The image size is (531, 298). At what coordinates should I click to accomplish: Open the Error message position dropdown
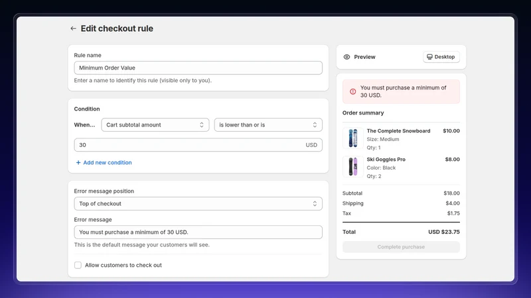pos(198,204)
